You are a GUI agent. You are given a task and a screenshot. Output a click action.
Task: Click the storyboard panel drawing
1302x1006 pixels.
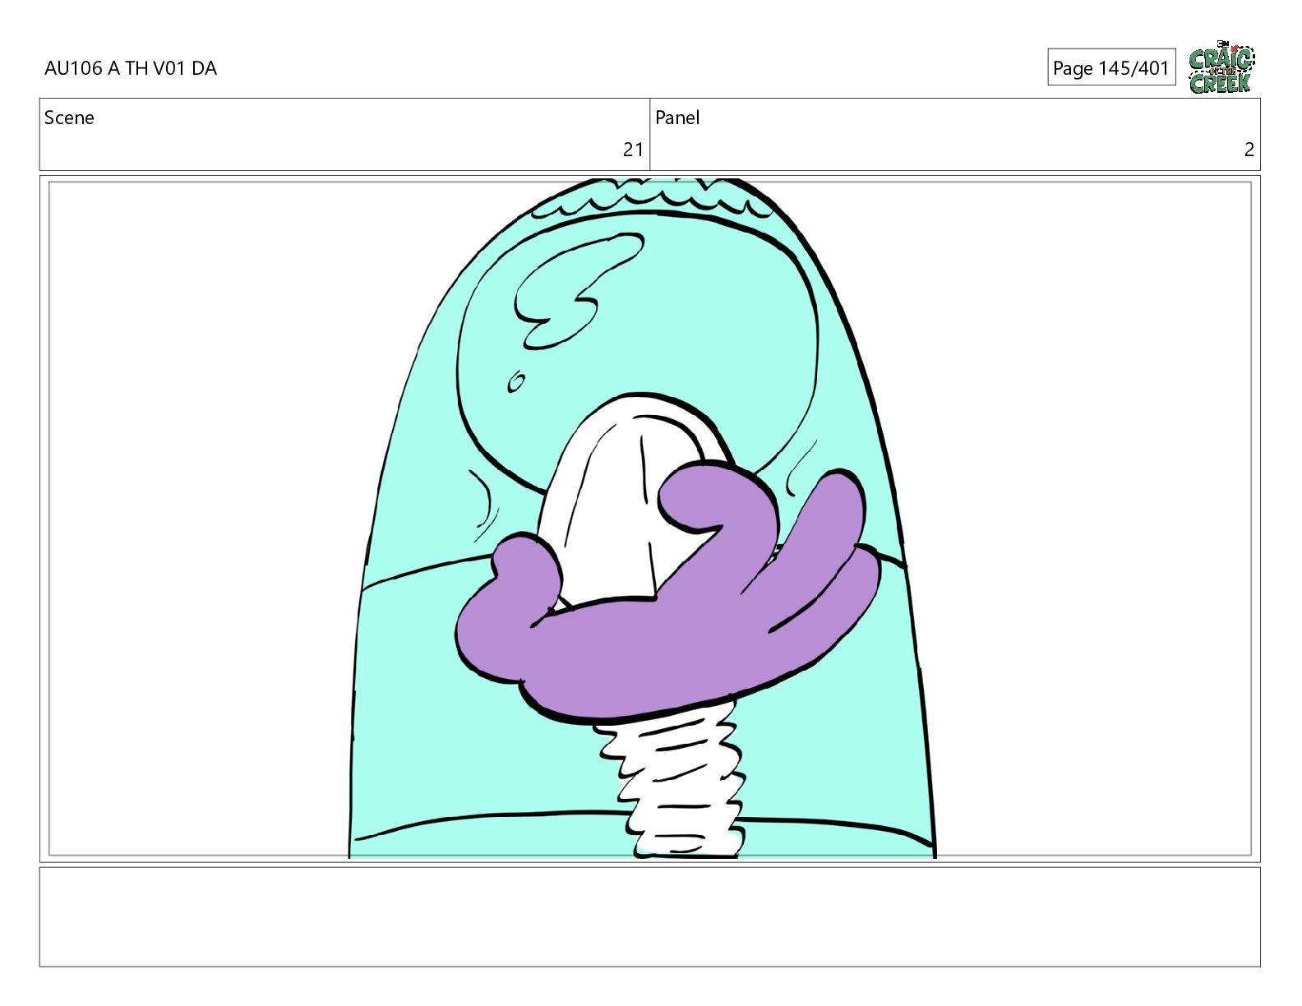tap(650, 519)
